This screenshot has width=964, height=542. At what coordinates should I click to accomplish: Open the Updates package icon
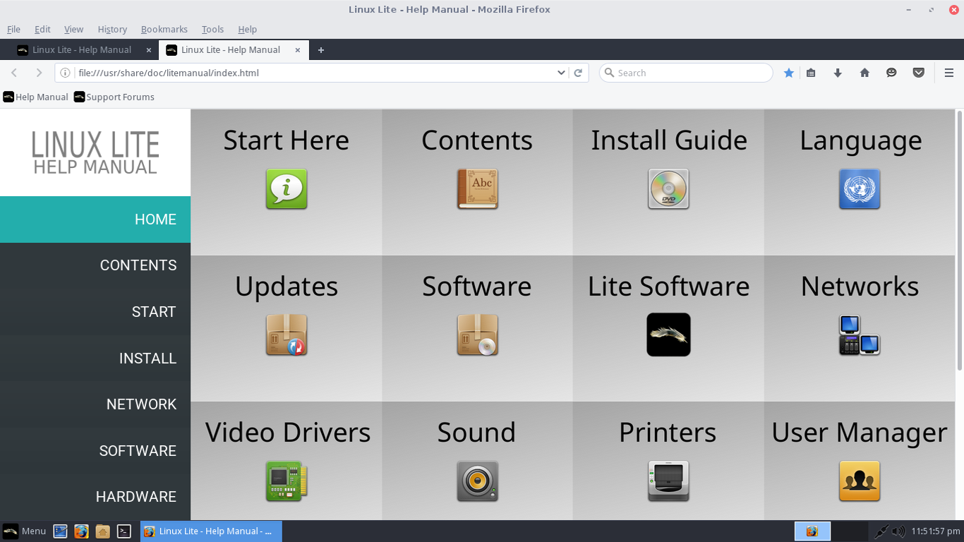[287, 335]
